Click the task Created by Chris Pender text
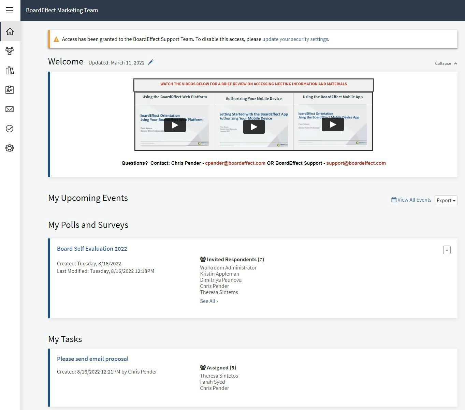465x410 pixels. (107, 372)
